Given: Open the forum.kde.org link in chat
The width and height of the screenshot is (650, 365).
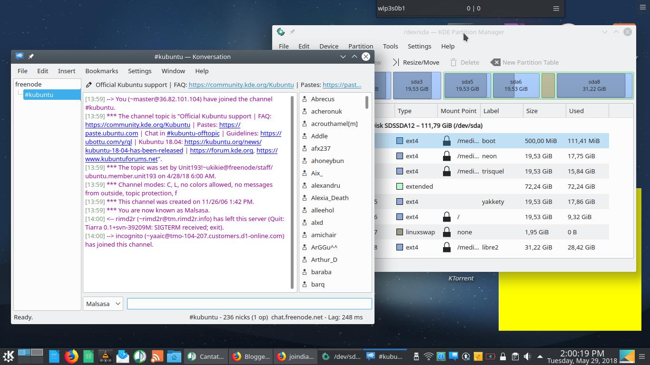Looking at the screenshot, I should [x=221, y=150].
